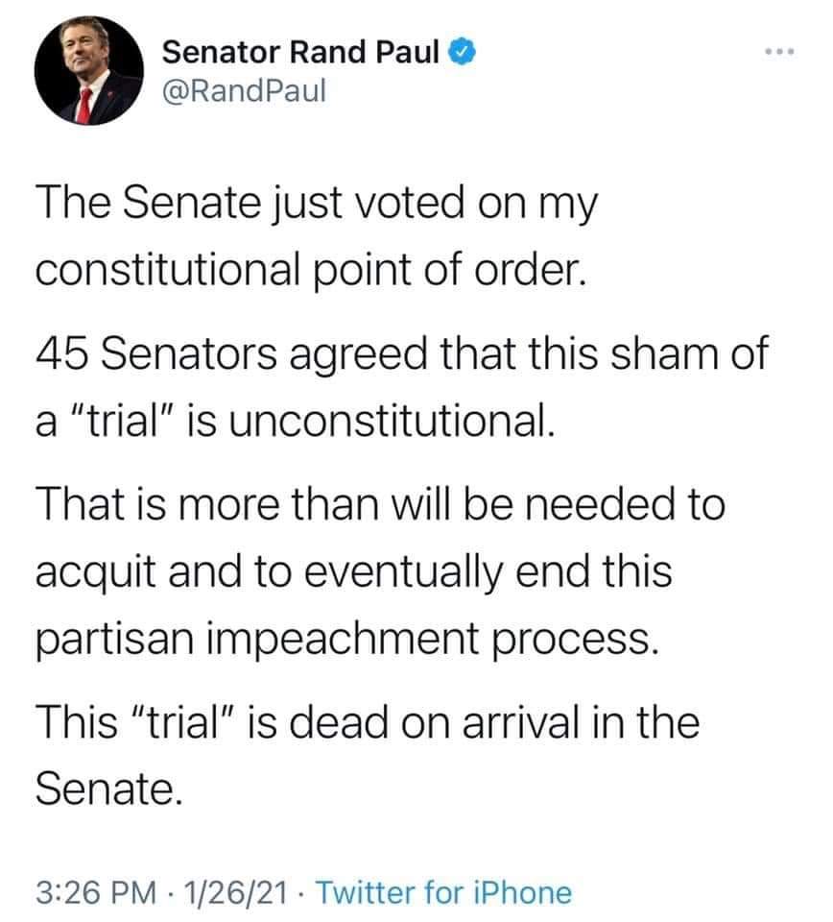Click the Twitter for iPhone source link
The width and height of the screenshot is (833, 922).
coord(443,892)
